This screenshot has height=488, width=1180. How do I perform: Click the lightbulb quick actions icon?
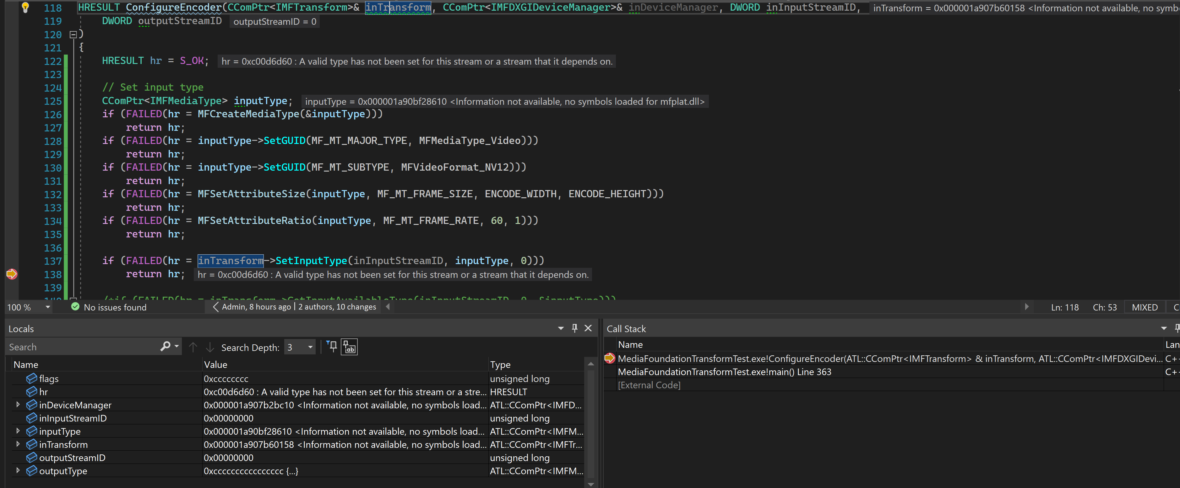click(25, 7)
